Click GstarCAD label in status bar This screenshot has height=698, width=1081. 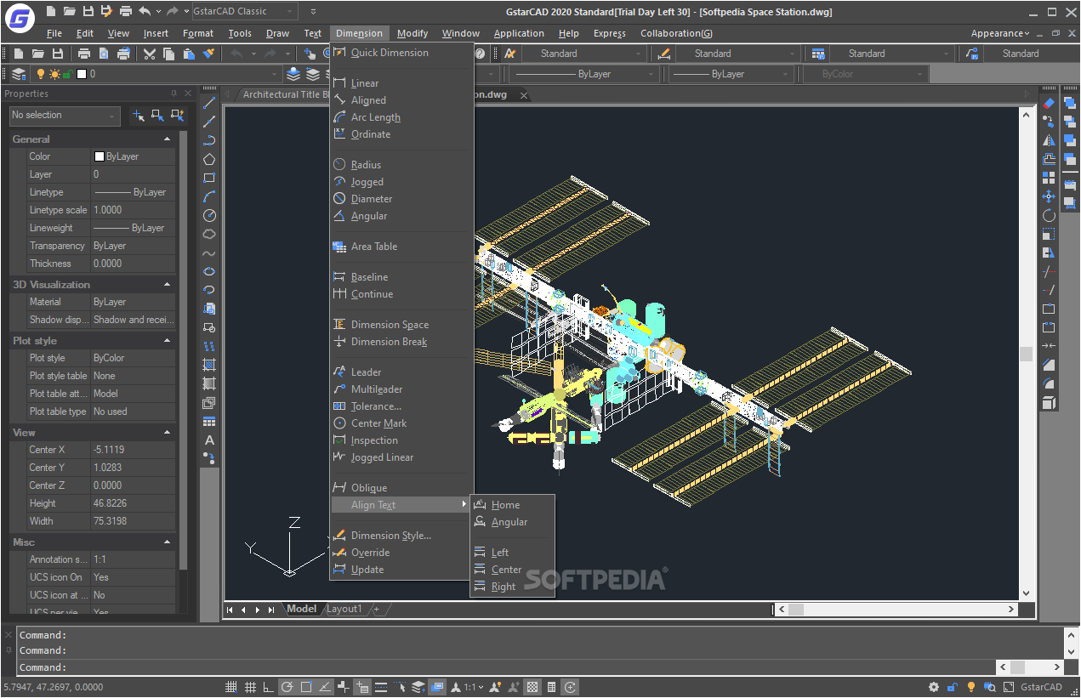point(1041,687)
